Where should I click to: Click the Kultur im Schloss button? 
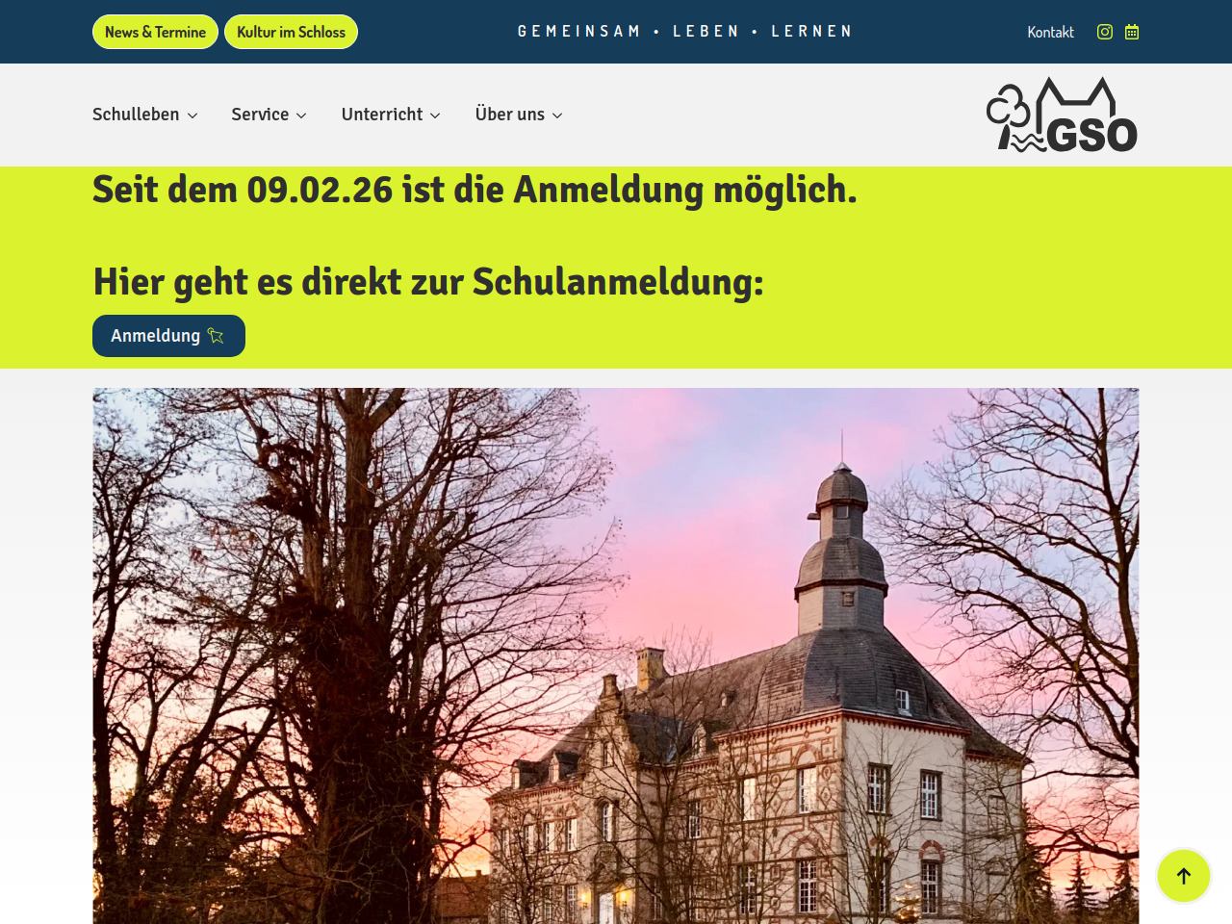pos(291,32)
